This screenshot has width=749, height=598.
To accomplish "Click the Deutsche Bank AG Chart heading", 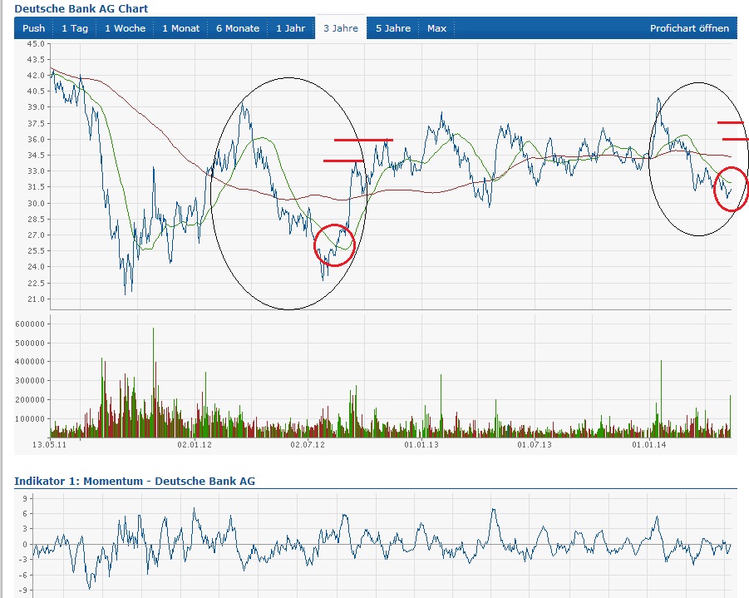I will [x=81, y=8].
